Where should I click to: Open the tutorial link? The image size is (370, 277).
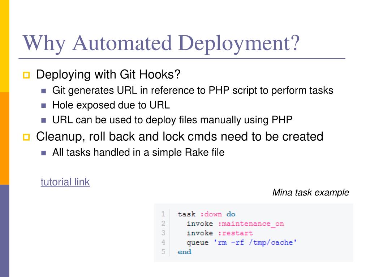tap(65, 182)
